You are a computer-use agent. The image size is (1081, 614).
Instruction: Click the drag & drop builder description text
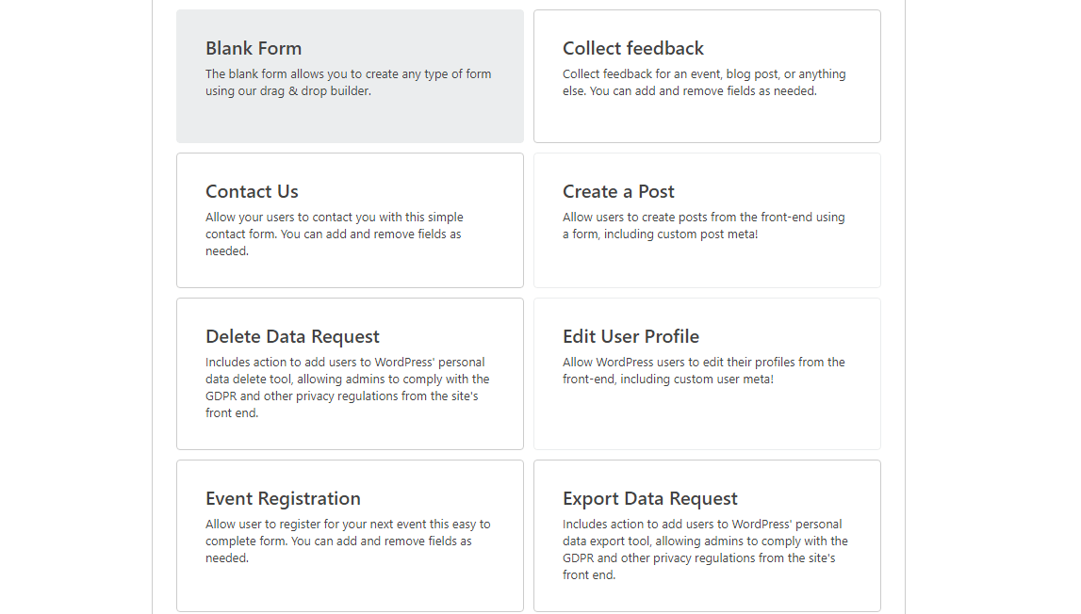click(x=348, y=83)
